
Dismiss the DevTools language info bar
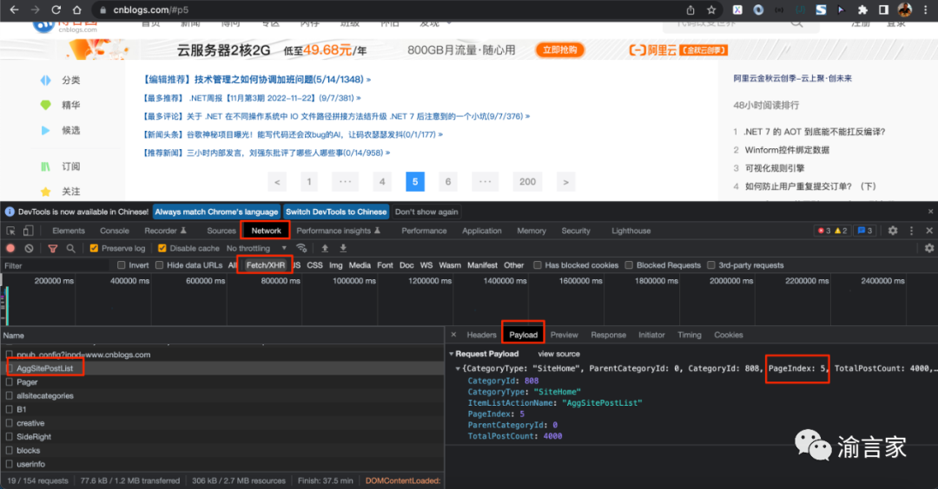(930, 212)
